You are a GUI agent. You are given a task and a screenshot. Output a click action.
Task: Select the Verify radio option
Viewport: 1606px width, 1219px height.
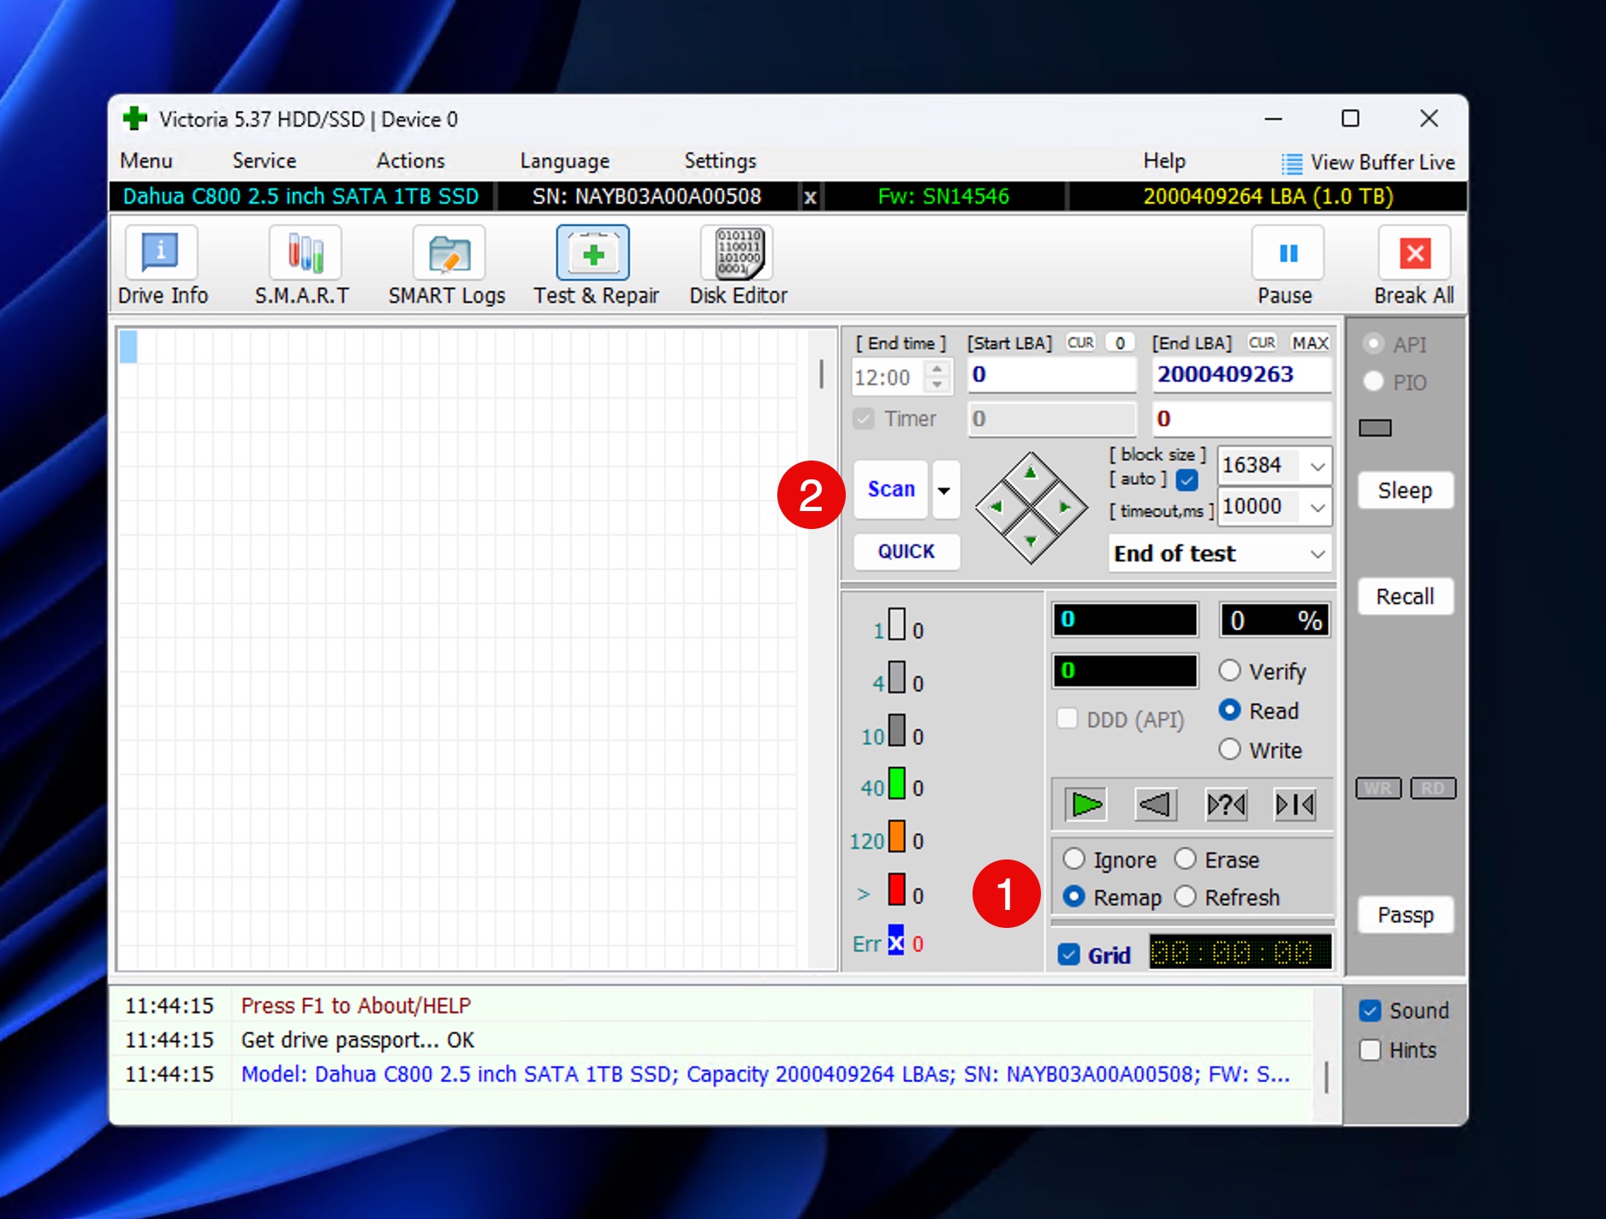tap(1229, 670)
